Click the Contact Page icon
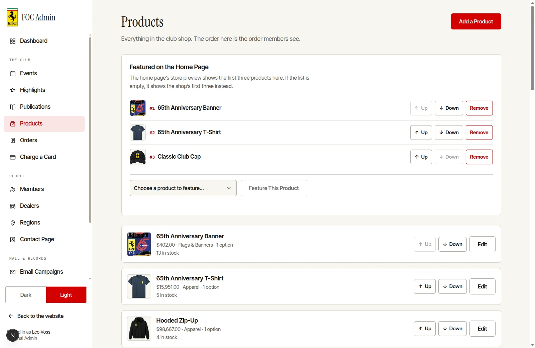 pos(13,240)
